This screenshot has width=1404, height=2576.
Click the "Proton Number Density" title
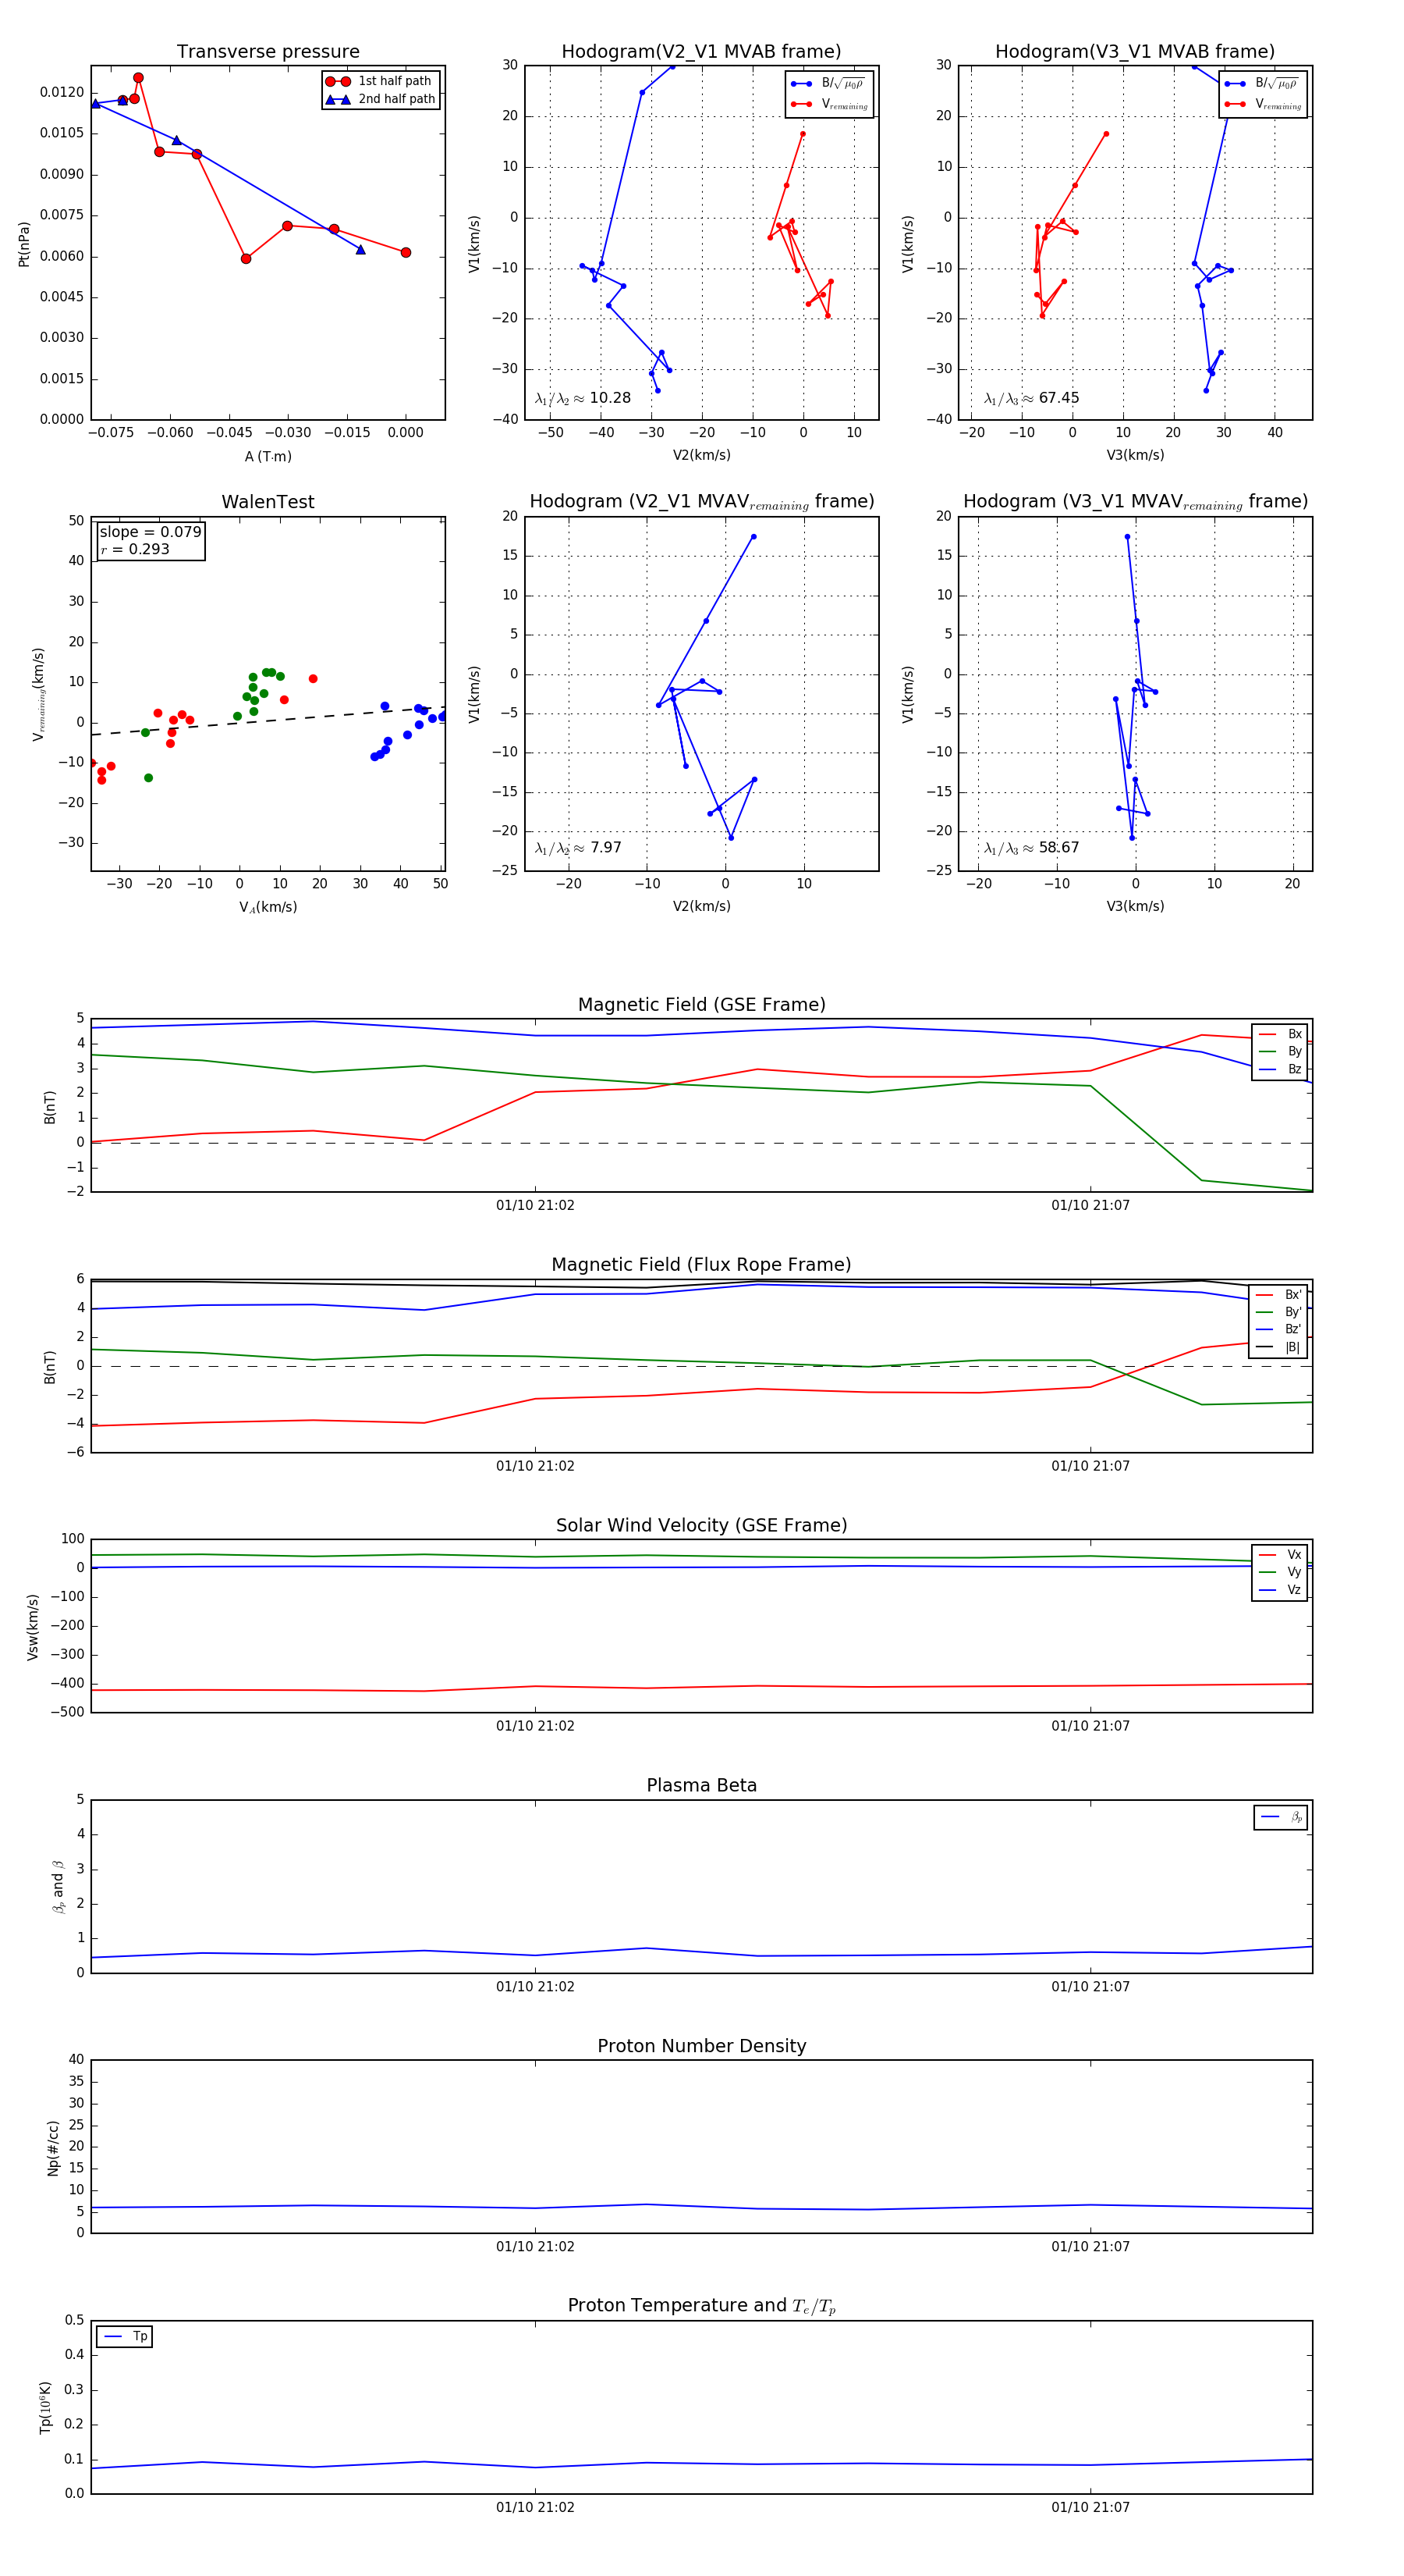coord(701,2046)
